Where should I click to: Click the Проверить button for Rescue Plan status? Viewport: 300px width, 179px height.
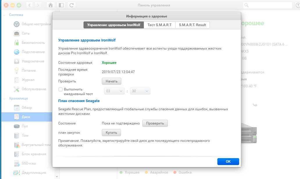click(155, 123)
